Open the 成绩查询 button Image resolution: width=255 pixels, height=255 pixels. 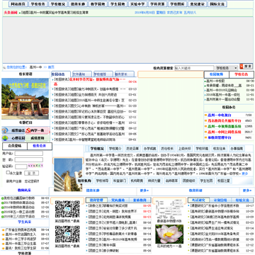(38, 138)
